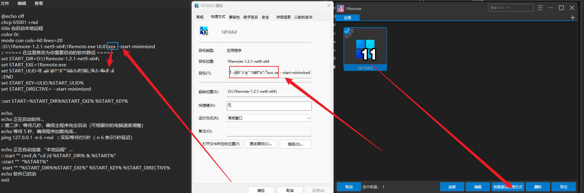This screenshot has width=584, height=193.
Task: Switch to the 以前的版本 tab
Action: coord(303,17)
